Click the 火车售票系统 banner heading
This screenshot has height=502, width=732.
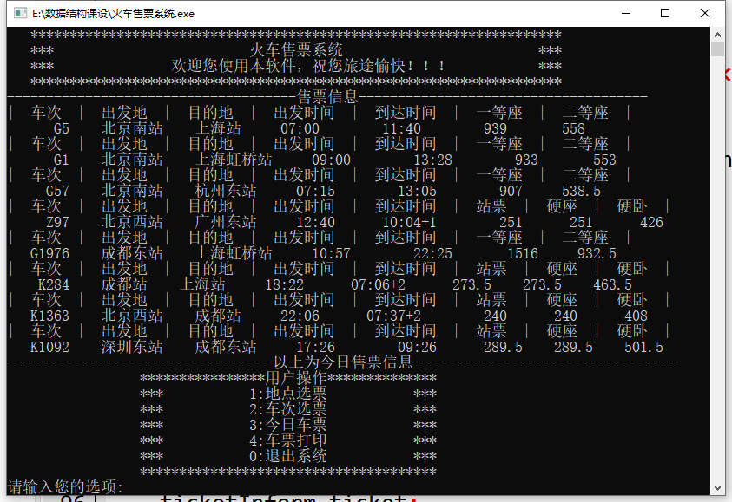(x=296, y=50)
